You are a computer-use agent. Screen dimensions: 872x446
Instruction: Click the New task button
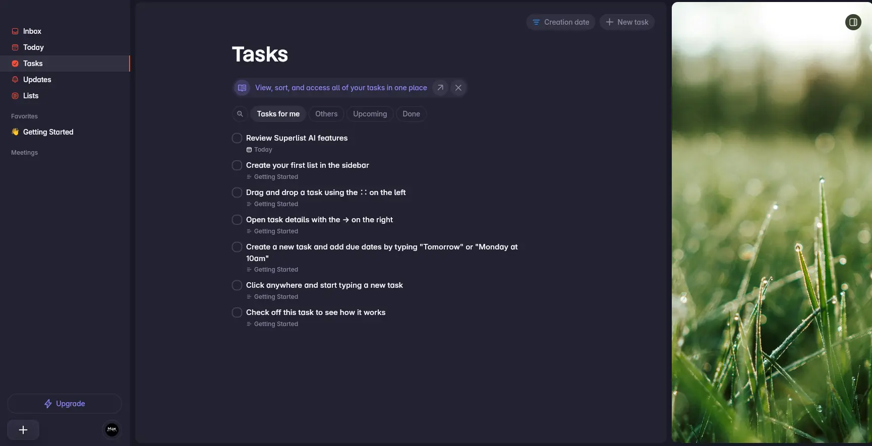point(627,22)
